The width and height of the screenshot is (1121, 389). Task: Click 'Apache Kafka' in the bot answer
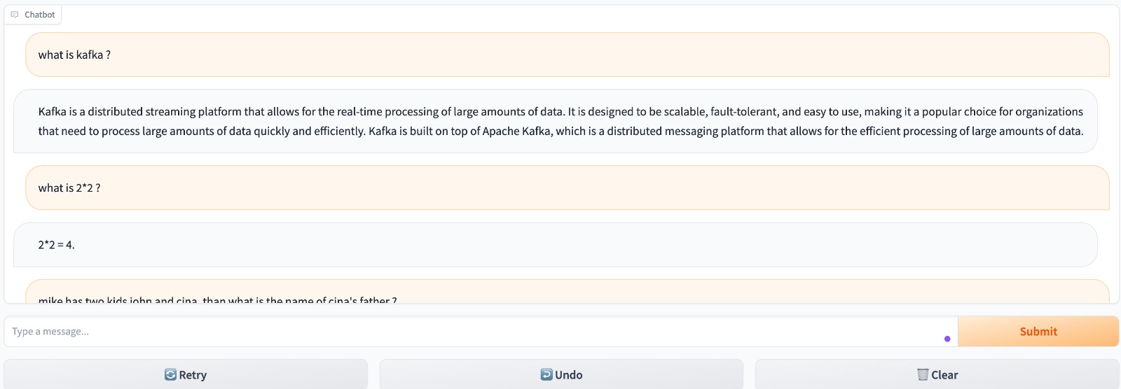point(516,132)
